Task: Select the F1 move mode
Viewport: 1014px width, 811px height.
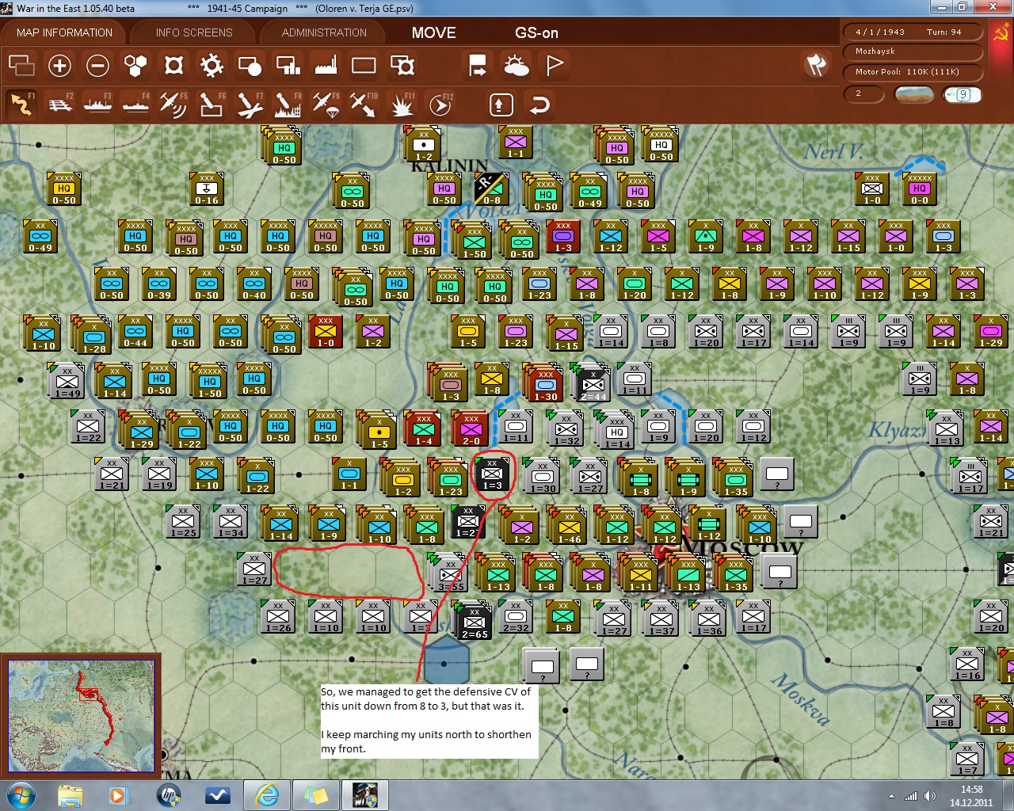Action: (x=21, y=104)
